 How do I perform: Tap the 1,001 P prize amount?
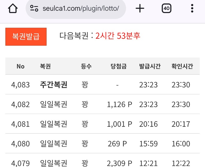pyautogui.click(x=119, y=124)
